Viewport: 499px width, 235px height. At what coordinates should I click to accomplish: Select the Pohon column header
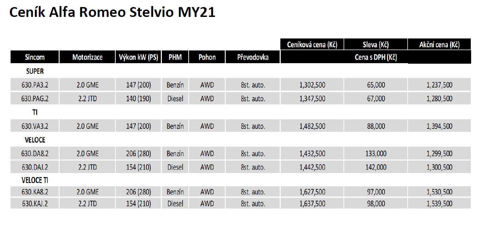(207, 57)
